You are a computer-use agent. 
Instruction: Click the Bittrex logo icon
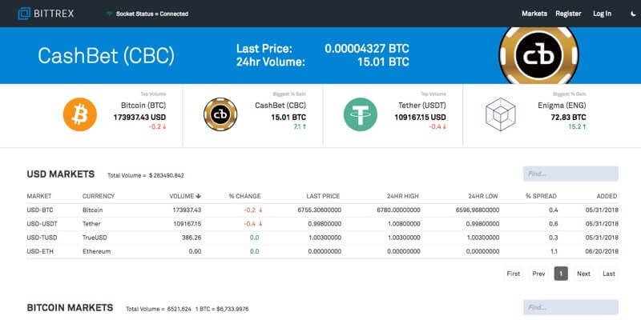point(24,14)
